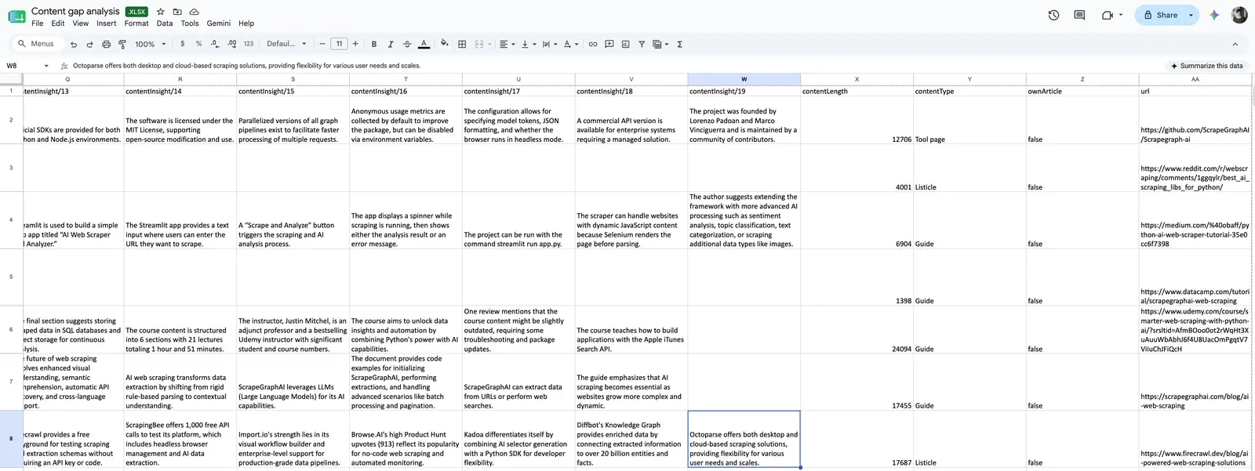Click the contentType header cell
Viewport: 1255px width, 471px height.
(969, 91)
